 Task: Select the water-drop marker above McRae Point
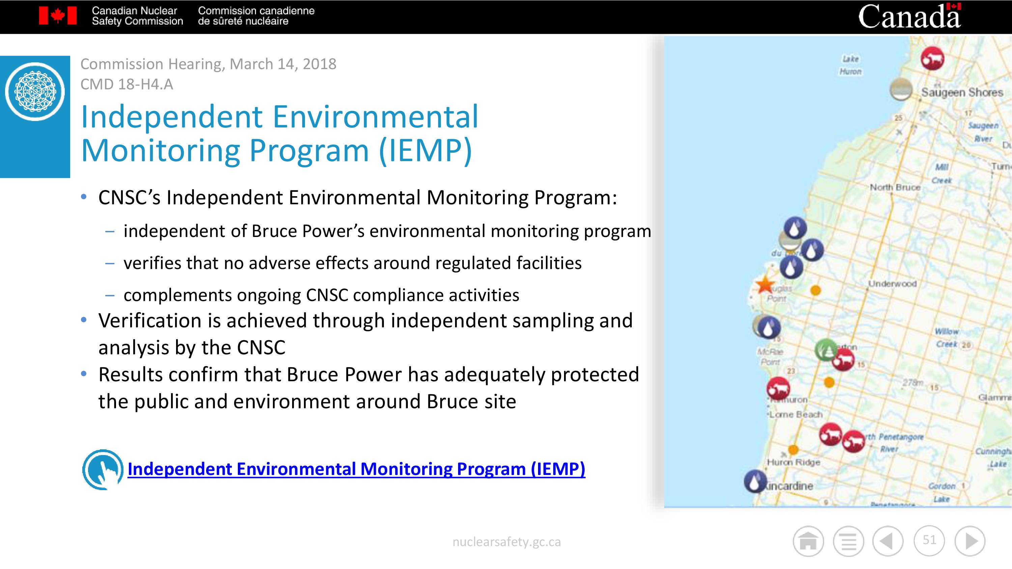[x=769, y=327]
